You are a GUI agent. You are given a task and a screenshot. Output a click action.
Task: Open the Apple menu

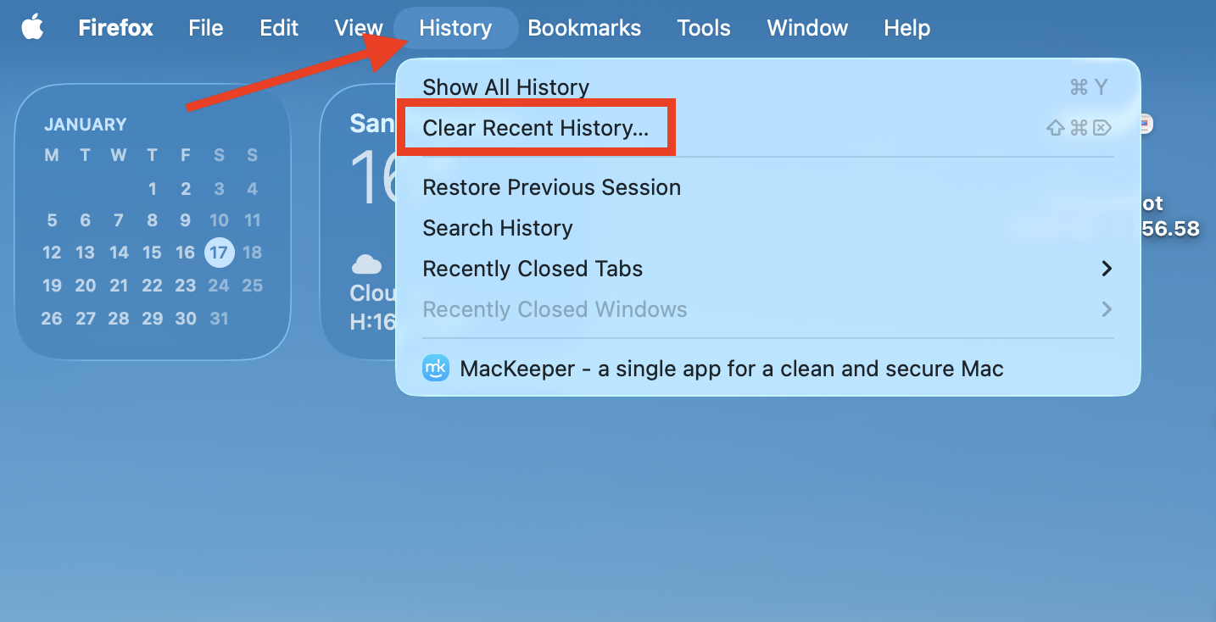[x=32, y=27]
